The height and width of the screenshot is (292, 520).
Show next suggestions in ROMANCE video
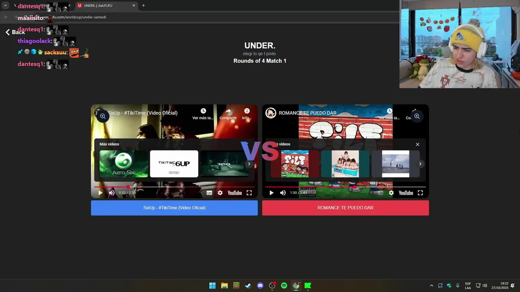coord(420,164)
